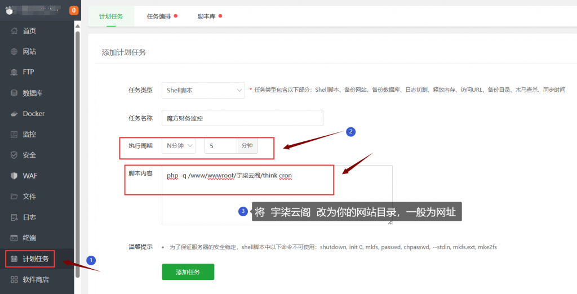This screenshot has height=294, width=577.
Task: Click the textarea resize handle corner
Action: [390, 222]
